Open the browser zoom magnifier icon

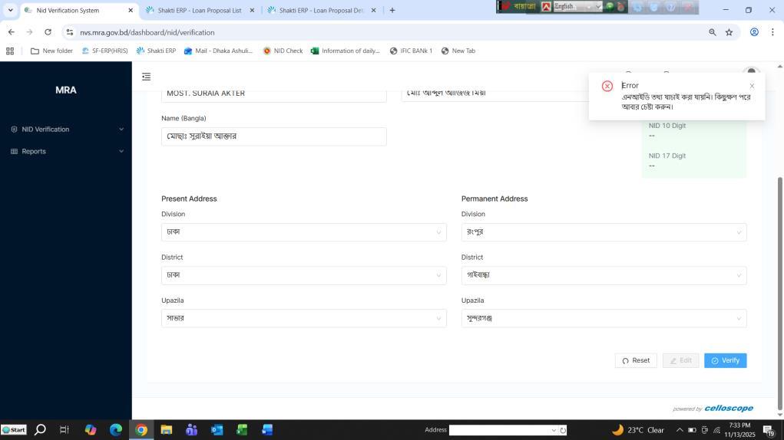coord(712,32)
